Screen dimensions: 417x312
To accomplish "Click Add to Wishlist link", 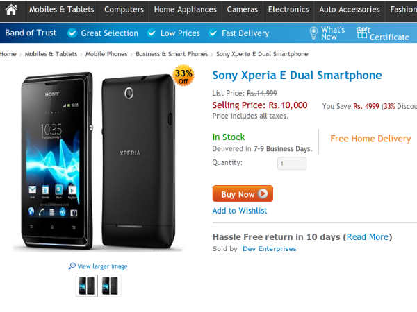I will coord(240,211).
